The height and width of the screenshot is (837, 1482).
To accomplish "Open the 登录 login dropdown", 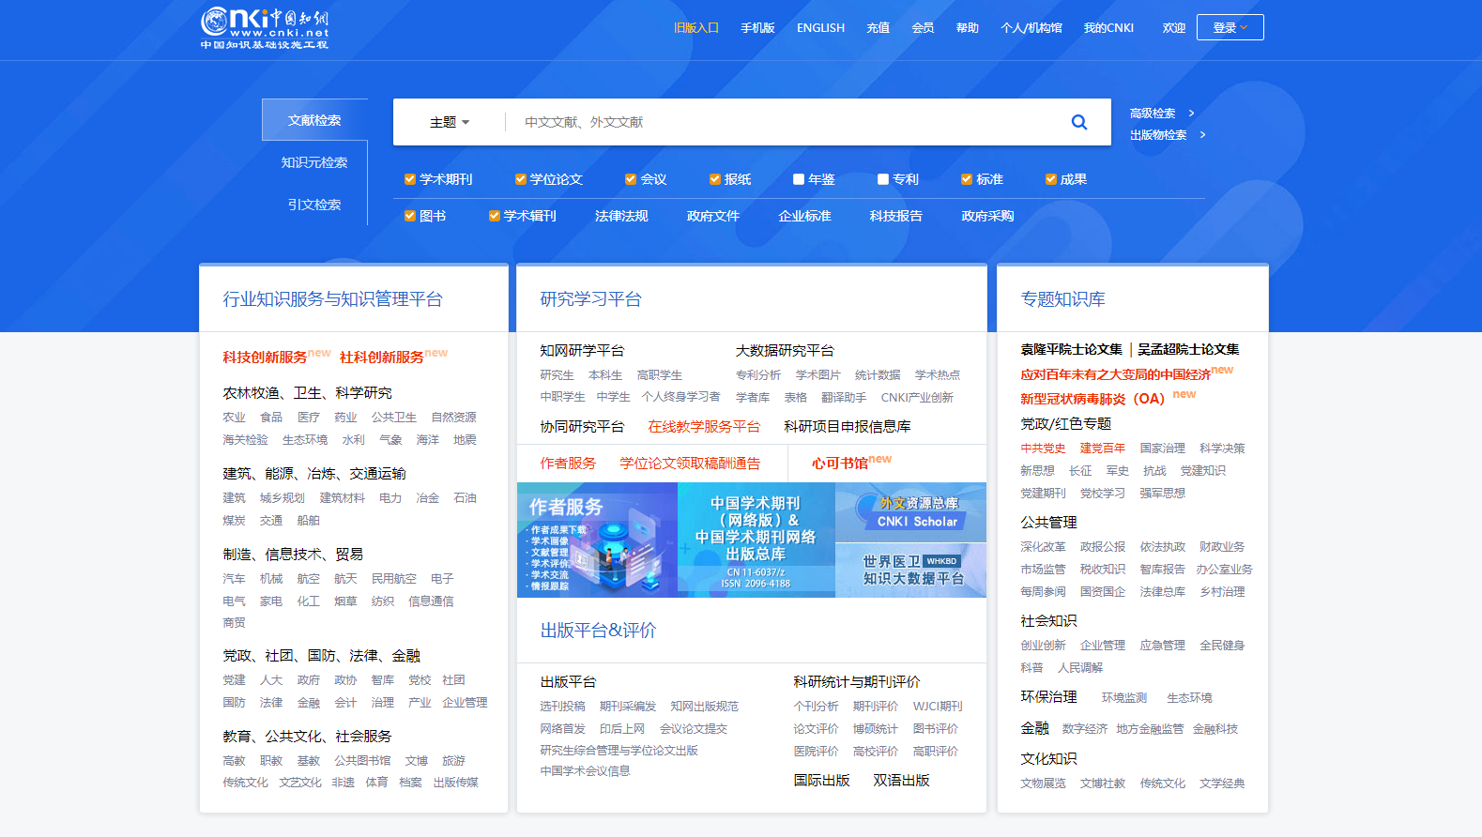I will pyautogui.click(x=1230, y=27).
